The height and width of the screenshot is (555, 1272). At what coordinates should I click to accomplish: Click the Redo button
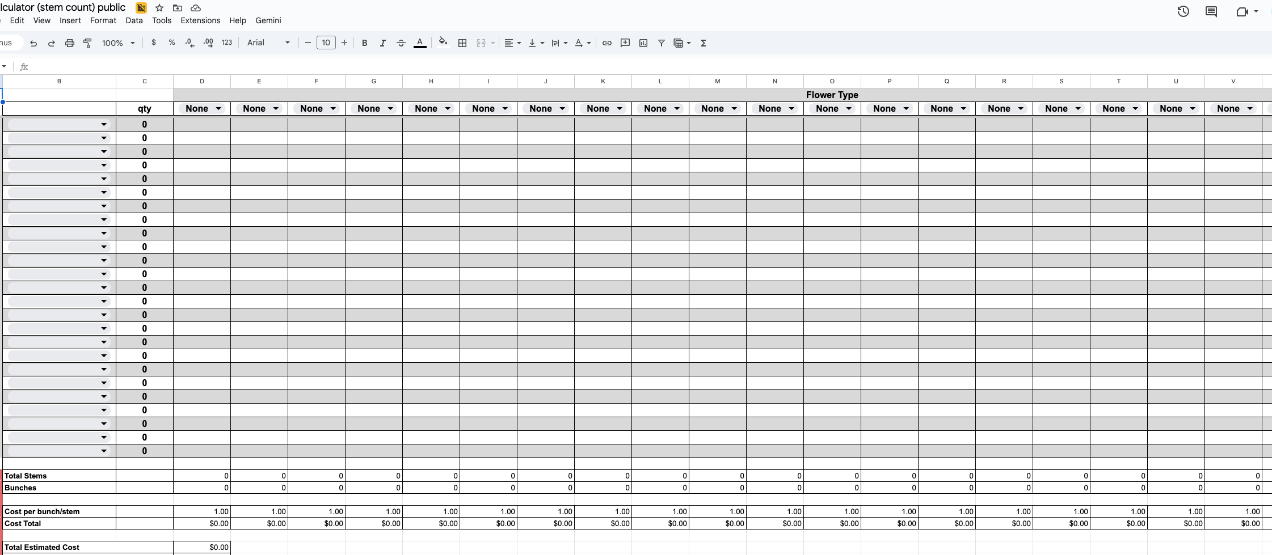[x=51, y=43]
